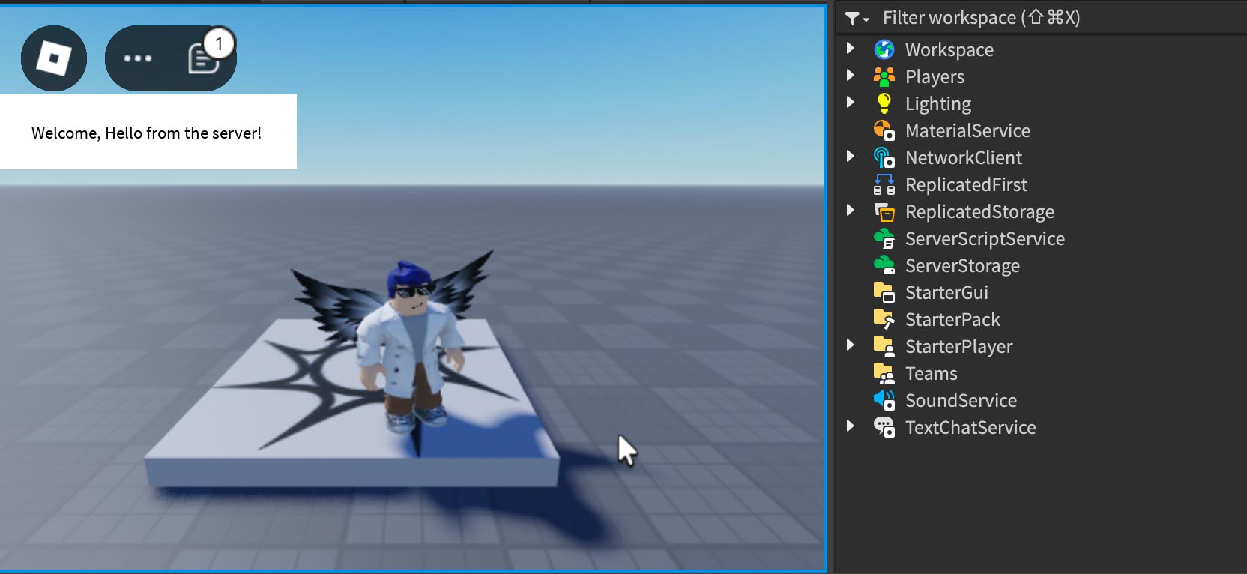1247x574 pixels.
Task: Open the chat notifications icon with badge
Action: tap(204, 58)
